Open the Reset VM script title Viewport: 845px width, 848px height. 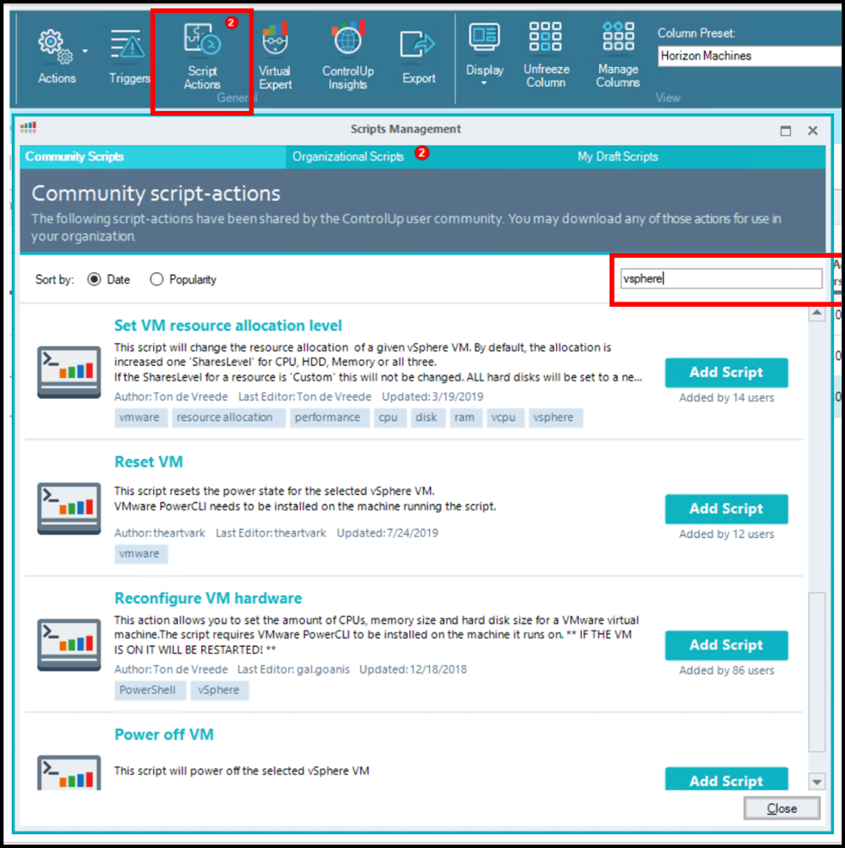[149, 462]
